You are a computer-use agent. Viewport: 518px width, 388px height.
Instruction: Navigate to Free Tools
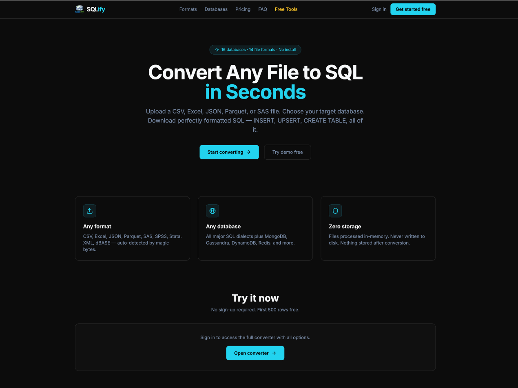point(286,9)
